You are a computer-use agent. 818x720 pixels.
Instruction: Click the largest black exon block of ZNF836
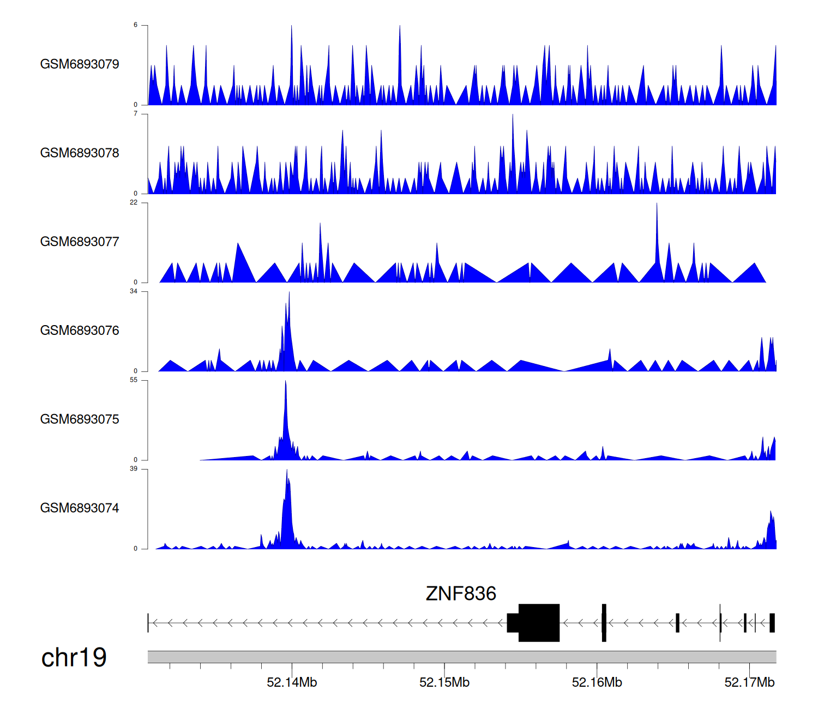pos(539,622)
